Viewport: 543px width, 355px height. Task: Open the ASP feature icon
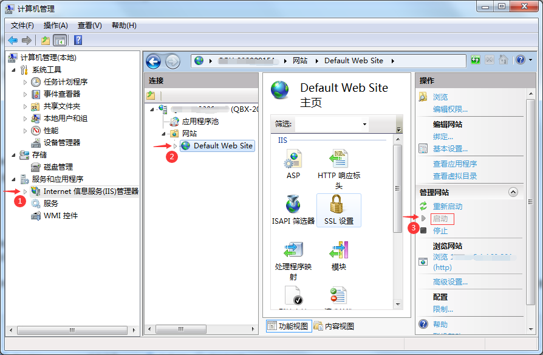pos(293,164)
